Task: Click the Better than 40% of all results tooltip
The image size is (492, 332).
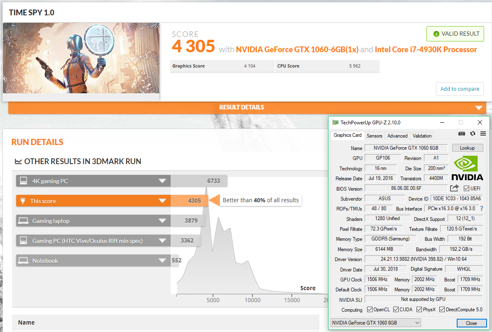Action: (x=261, y=200)
